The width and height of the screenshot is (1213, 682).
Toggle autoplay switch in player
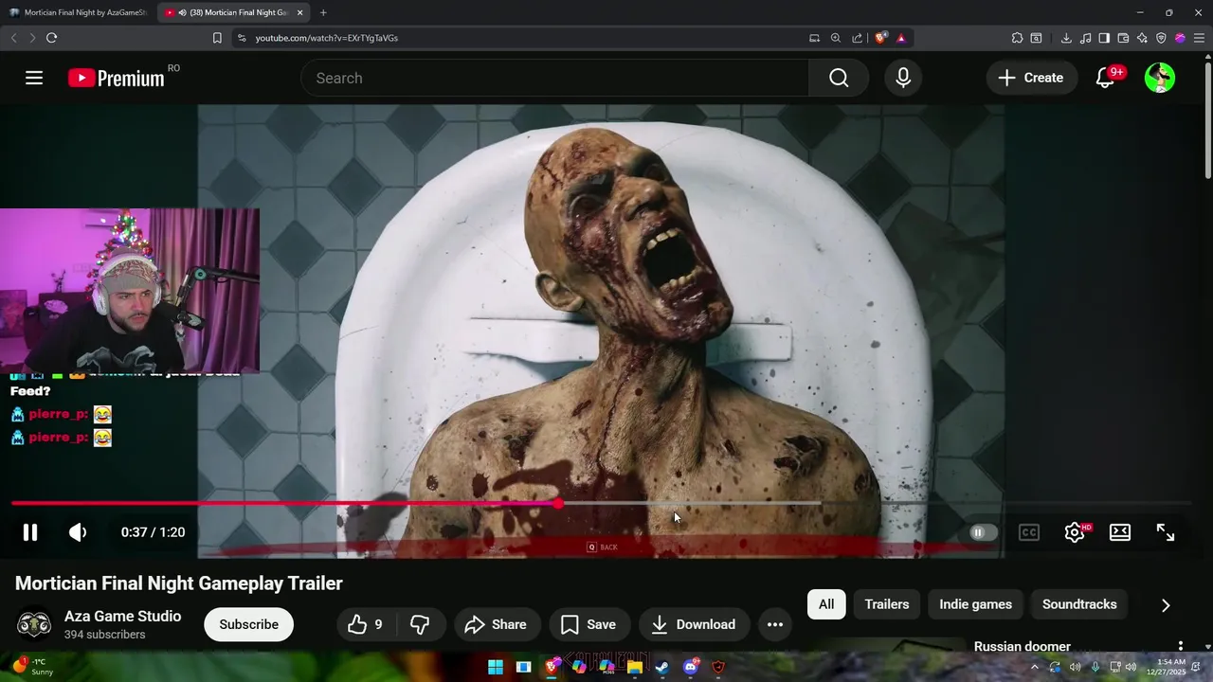983,532
